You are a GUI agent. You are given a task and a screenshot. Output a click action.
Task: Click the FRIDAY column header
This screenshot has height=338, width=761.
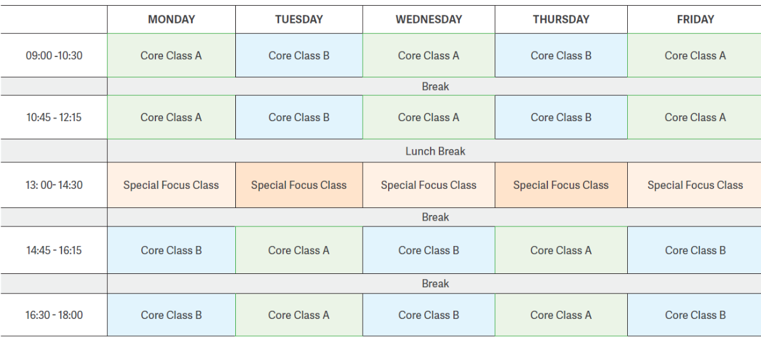[x=695, y=19]
